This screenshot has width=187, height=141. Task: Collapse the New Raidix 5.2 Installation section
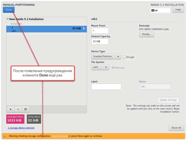pyautogui.click(x=8, y=19)
